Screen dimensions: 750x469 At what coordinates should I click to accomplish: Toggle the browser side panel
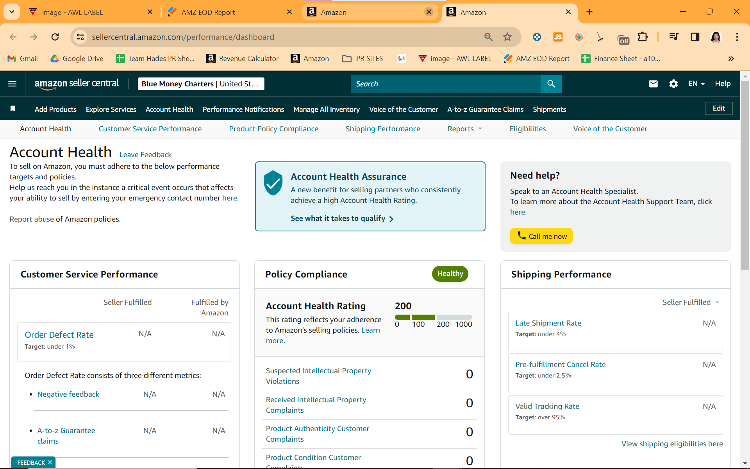click(x=695, y=37)
